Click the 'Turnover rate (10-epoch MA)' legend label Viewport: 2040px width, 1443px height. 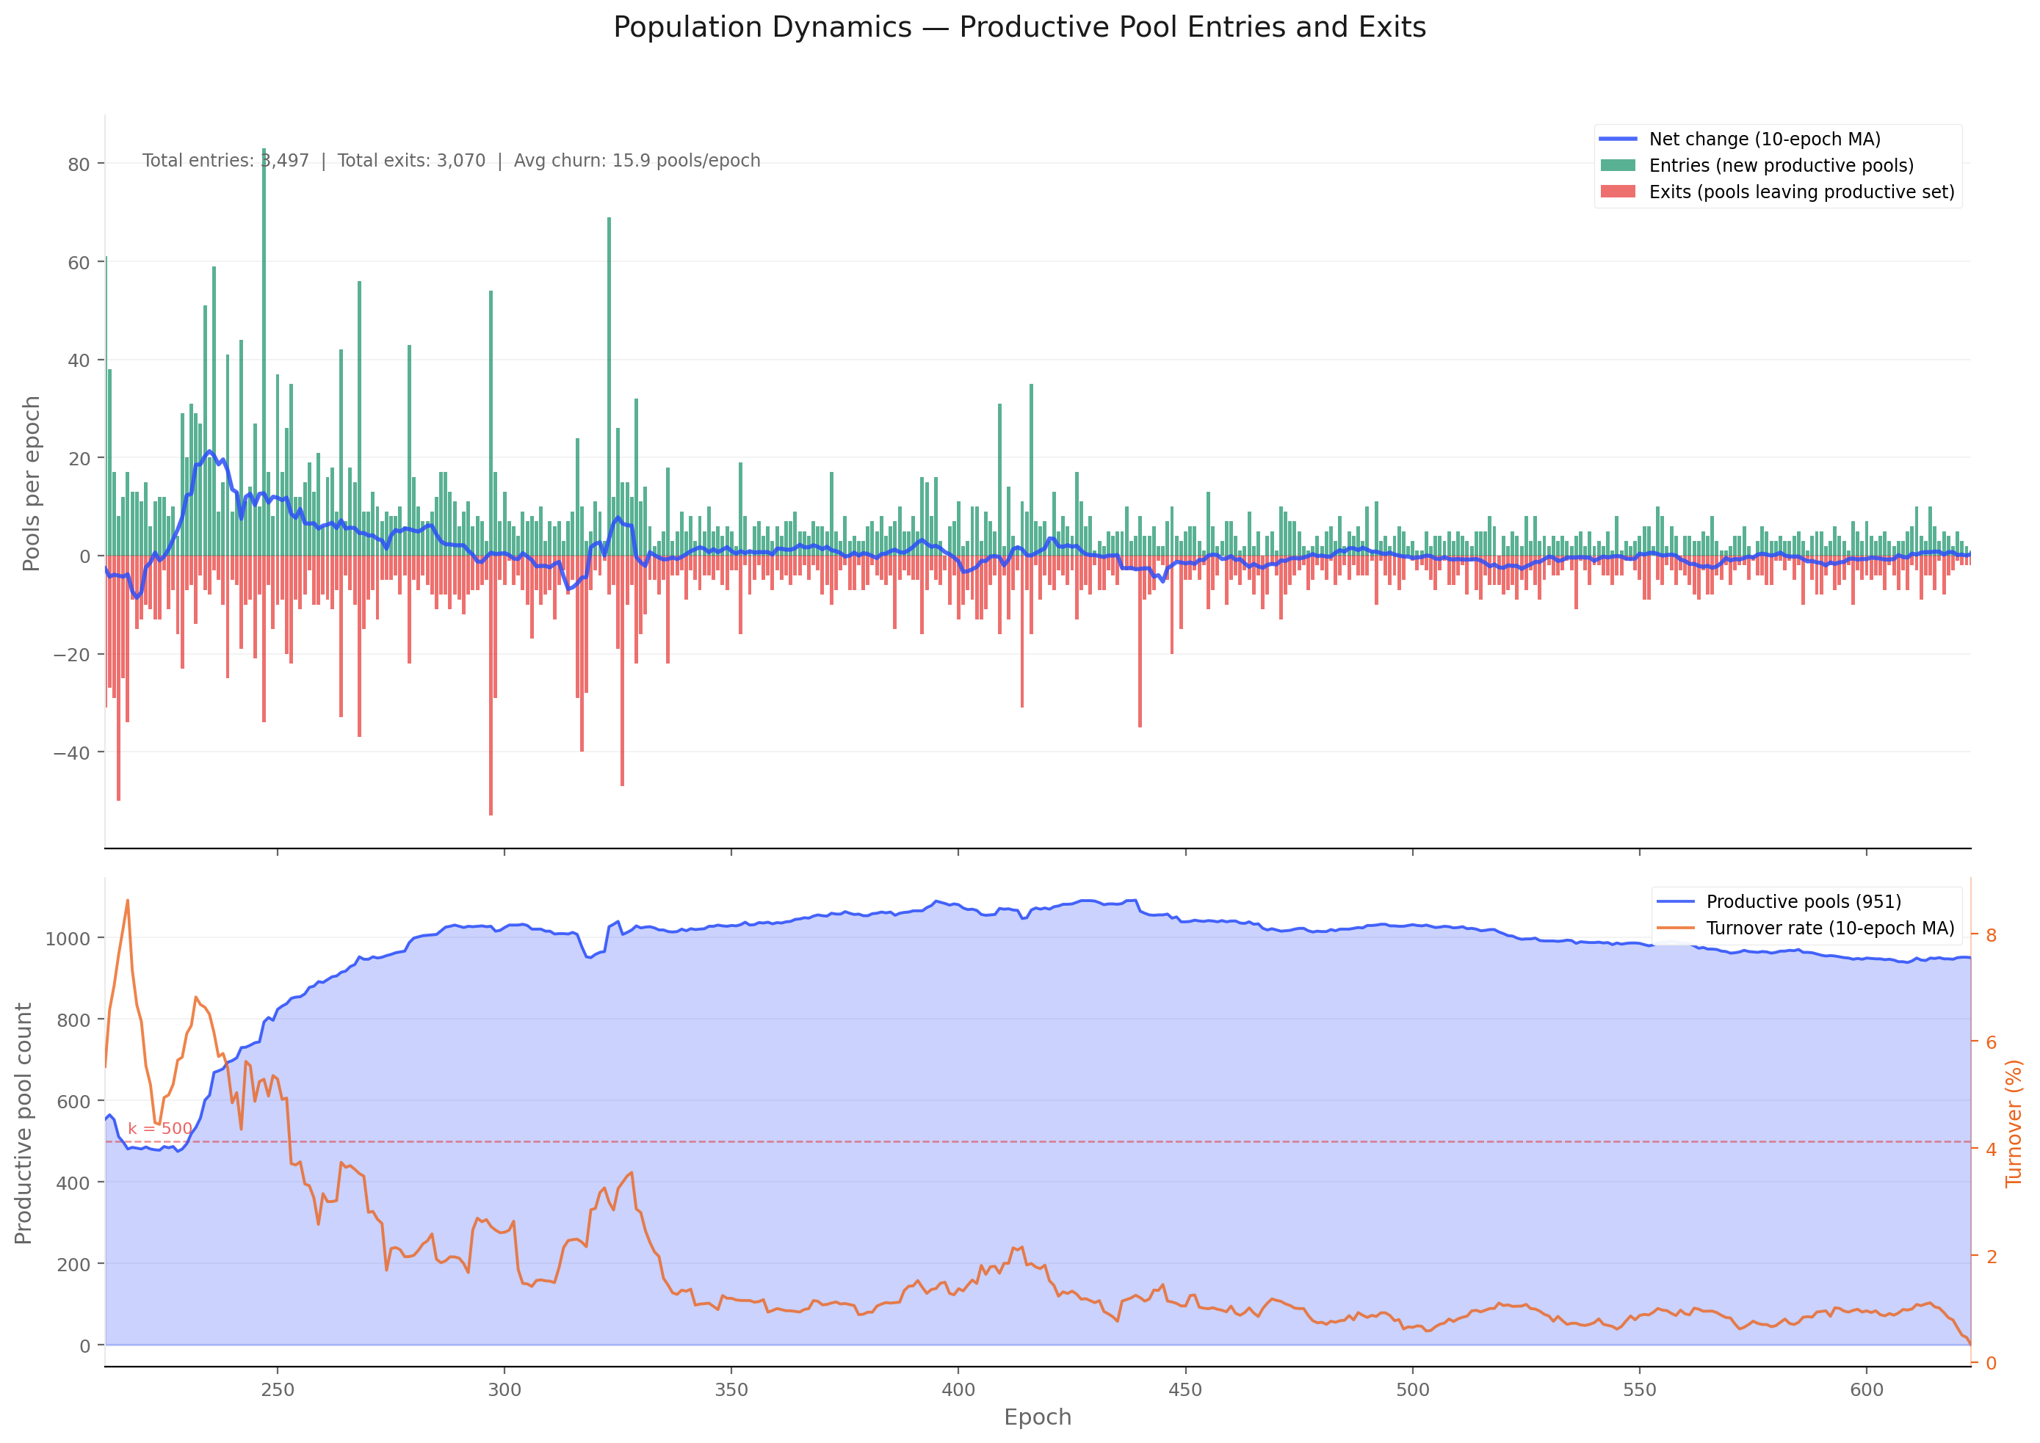(1830, 928)
